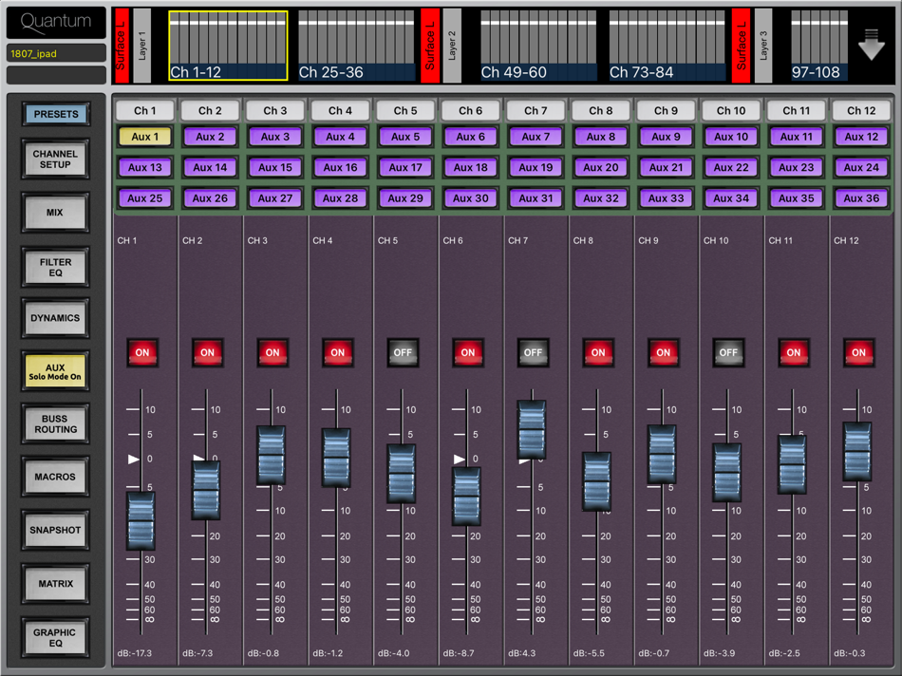Turn off the ON button for CH 3
The height and width of the screenshot is (676, 902).
[272, 352]
